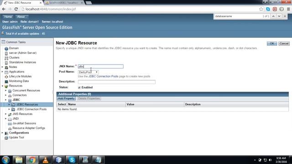Image resolution: width=292 pixels, height=164 pixels.
Task: Click the JavaMail Sessions icon
Action: pos(10,123)
